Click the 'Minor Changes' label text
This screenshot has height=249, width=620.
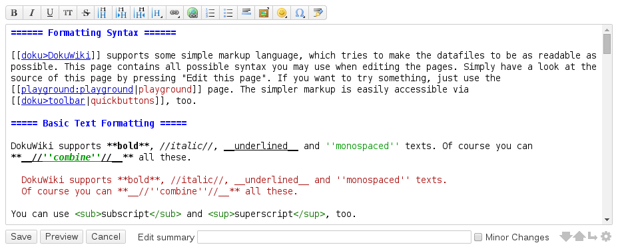517,237
